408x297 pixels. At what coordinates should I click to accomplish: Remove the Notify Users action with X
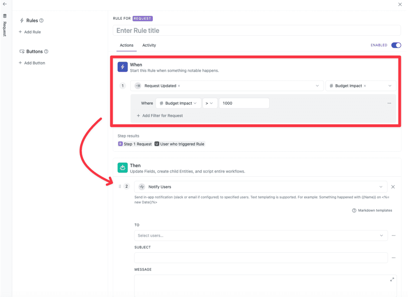pyautogui.click(x=393, y=187)
